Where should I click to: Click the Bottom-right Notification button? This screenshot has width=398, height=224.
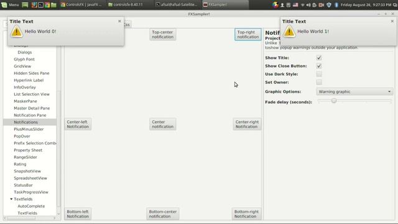pos(246,214)
